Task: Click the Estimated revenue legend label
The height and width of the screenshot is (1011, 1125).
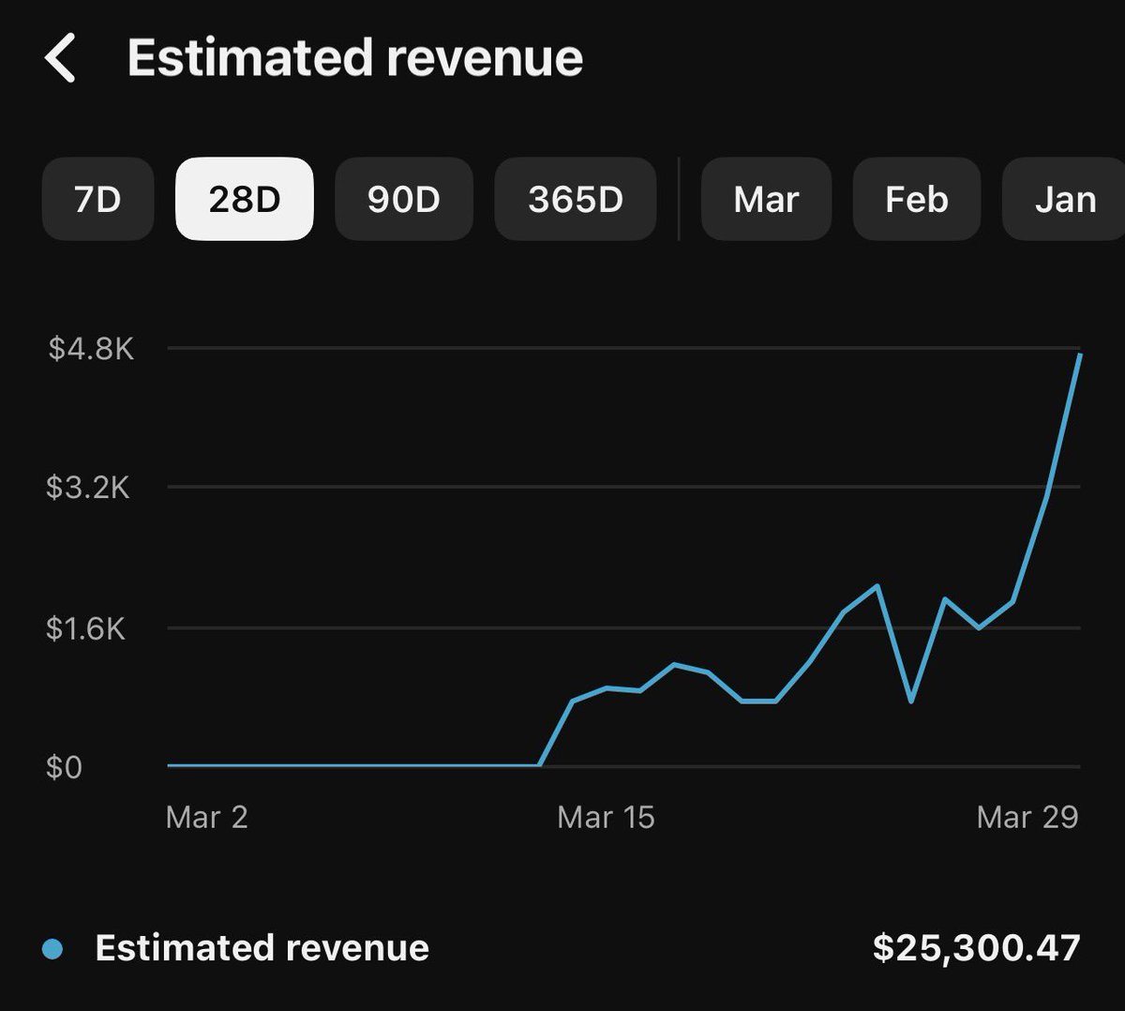Action: [262, 948]
